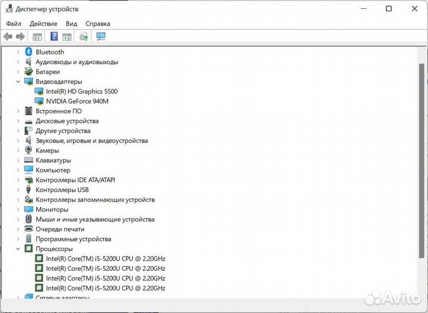This screenshot has height=313, width=428.
Task: Select the Другие устройства tree item
Action: (x=63, y=131)
